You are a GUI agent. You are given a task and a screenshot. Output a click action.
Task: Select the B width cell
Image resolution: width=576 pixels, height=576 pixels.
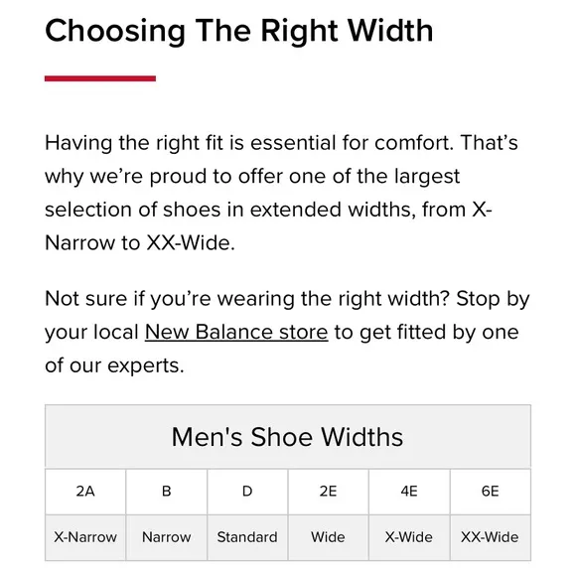(x=167, y=492)
